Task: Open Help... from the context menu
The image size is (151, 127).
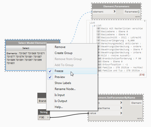Action: tap(59, 107)
